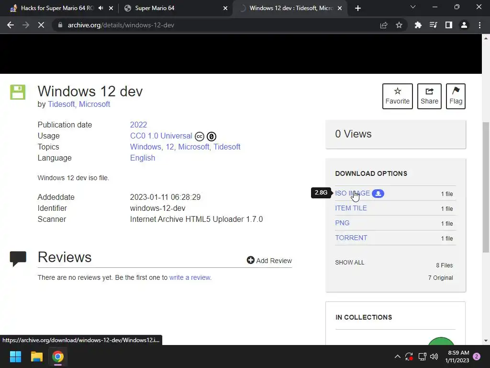Screen dimensions: 490x368
Task: Open the notification badge showing 2
Action: [x=477, y=356]
